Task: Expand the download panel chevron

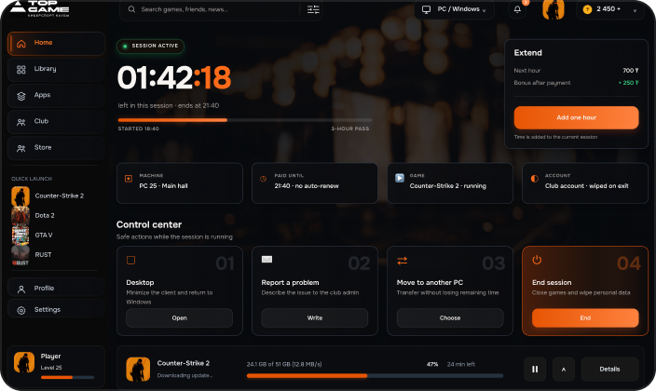Action: [x=564, y=370]
